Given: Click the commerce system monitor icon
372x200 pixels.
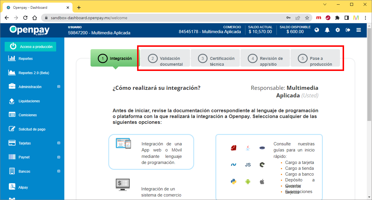Looking at the screenshot, I should tap(123, 185).
